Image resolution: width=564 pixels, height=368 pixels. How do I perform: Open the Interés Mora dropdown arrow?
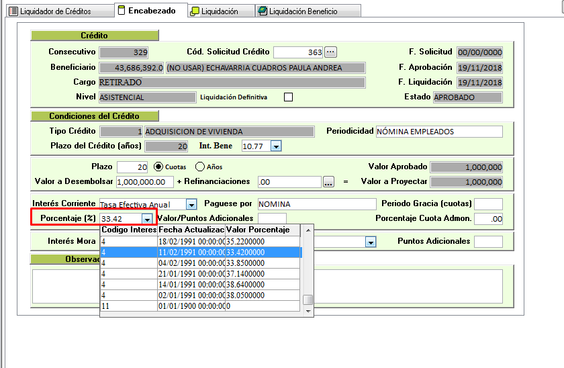[370, 242]
